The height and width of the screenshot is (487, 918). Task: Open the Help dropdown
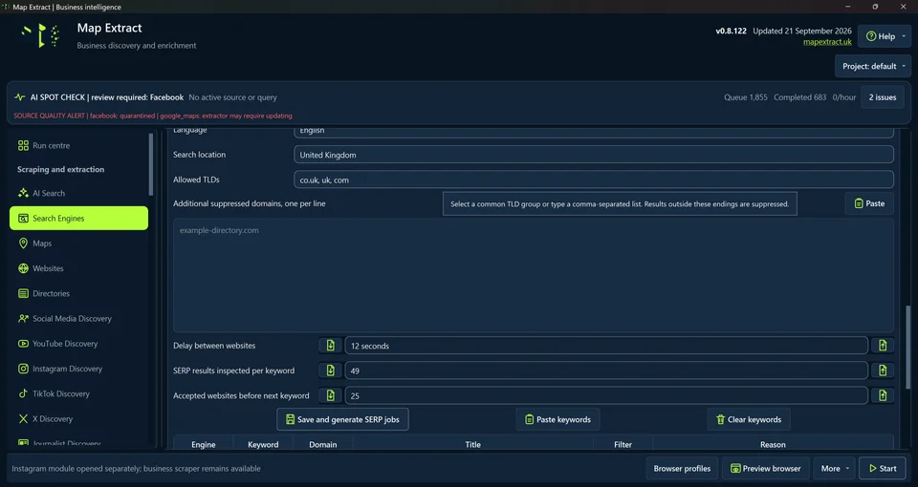point(885,36)
